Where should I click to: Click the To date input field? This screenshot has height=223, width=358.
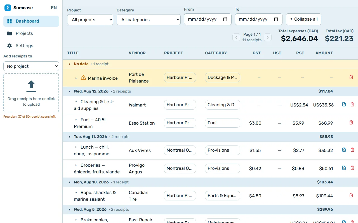[259, 19]
